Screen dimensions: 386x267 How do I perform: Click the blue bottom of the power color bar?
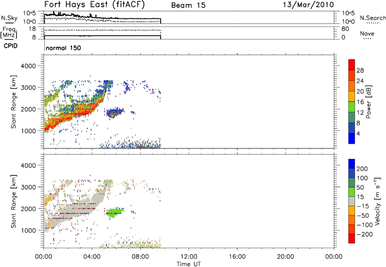352,139
